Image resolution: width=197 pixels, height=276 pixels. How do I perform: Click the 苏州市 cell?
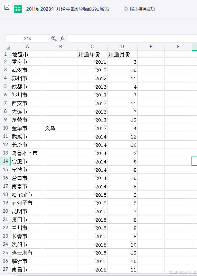(27, 78)
